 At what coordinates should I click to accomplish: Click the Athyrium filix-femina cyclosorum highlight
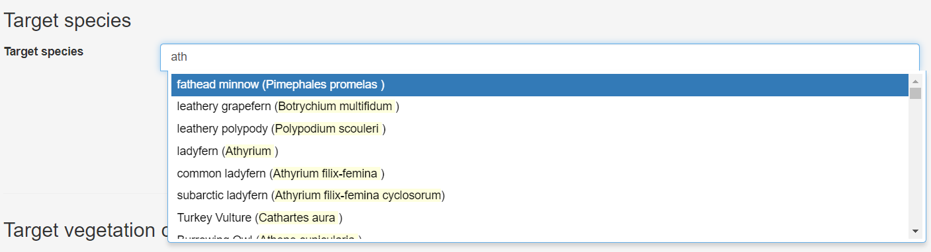[357, 196]
